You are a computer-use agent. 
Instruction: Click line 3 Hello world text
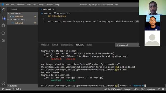pos(93,21)
